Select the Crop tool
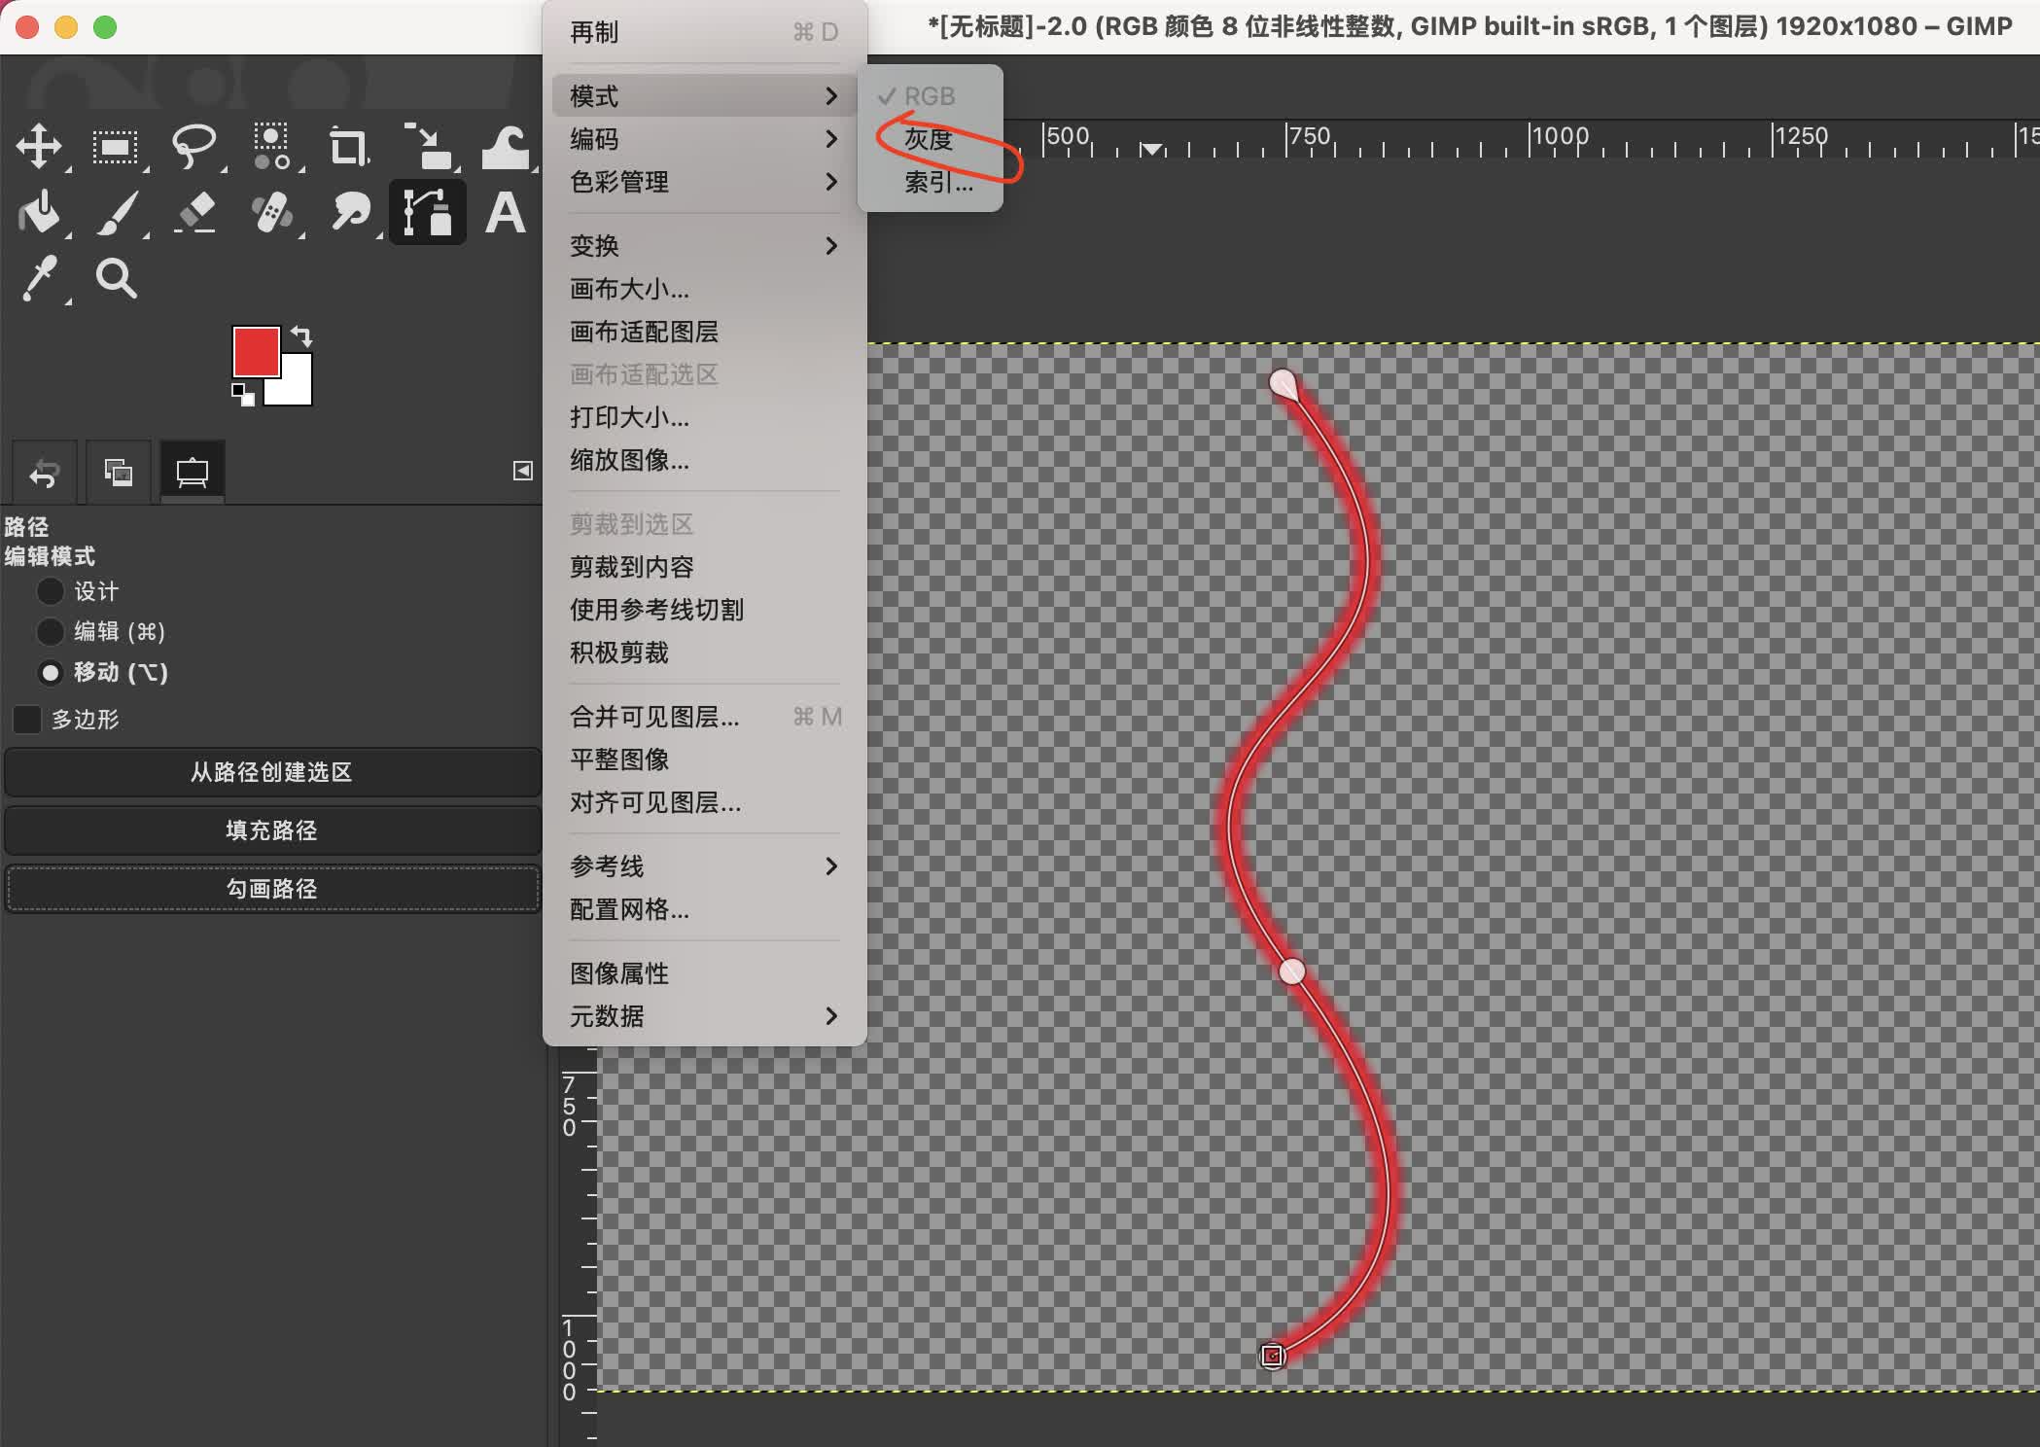2040x1447 pixels. click(x=348, y=147)
